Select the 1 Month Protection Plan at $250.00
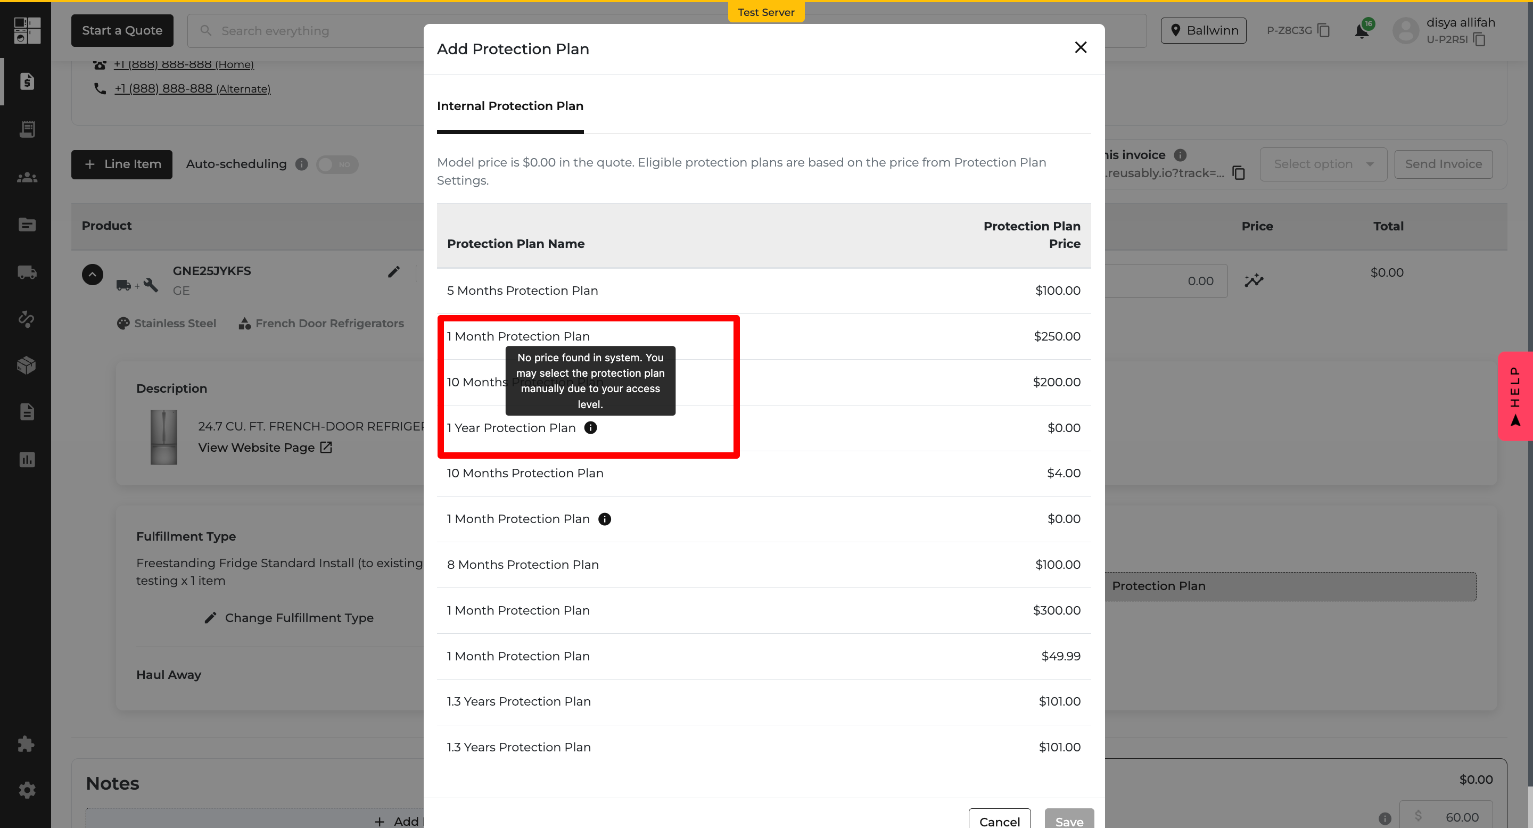1533x828 pixels. click(763, 336)
